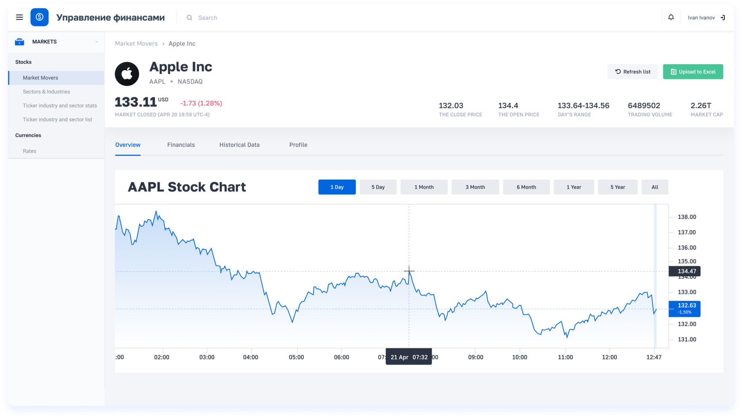Click the blue dollar logo icon
Screen dimensions: 742x418
(x=39, y=17)
